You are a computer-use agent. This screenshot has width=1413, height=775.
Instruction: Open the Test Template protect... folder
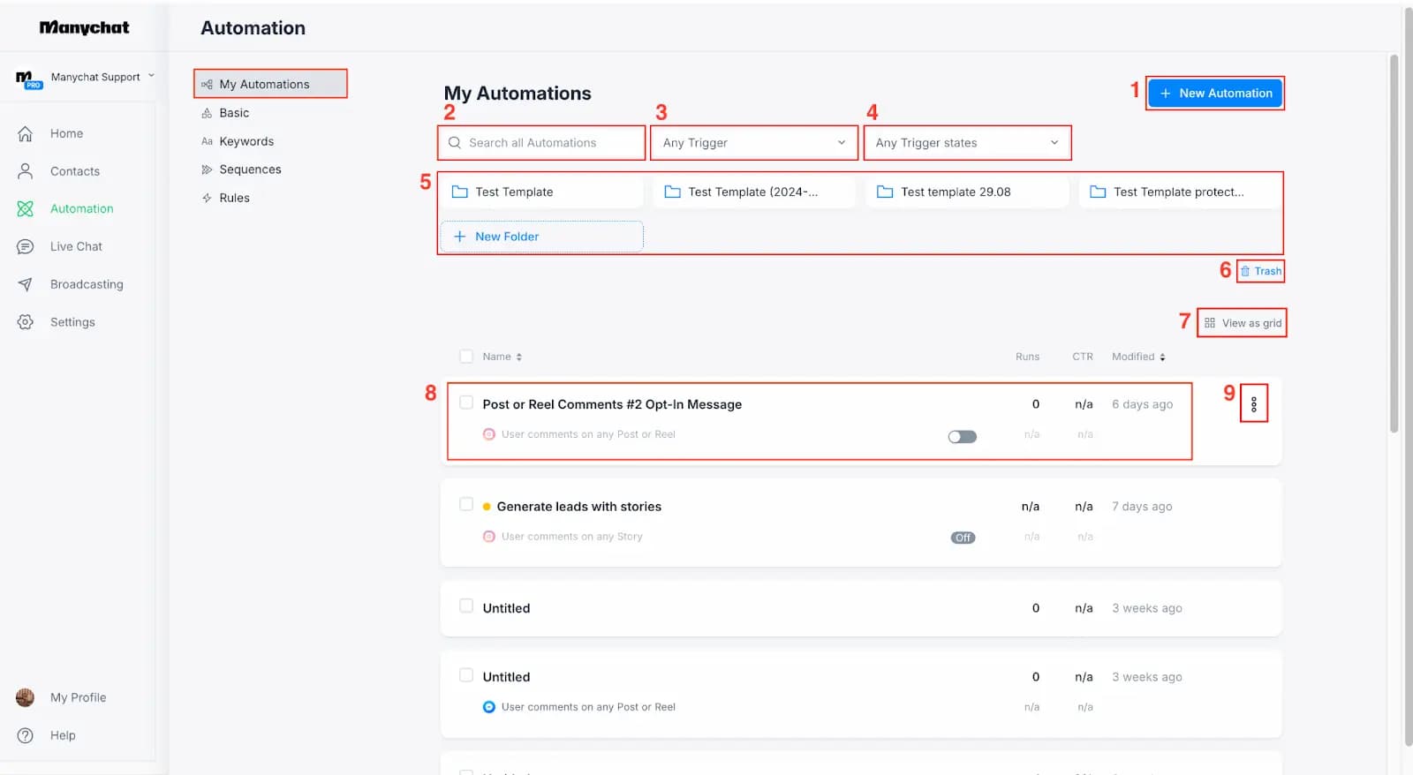tap(1179, 192)
